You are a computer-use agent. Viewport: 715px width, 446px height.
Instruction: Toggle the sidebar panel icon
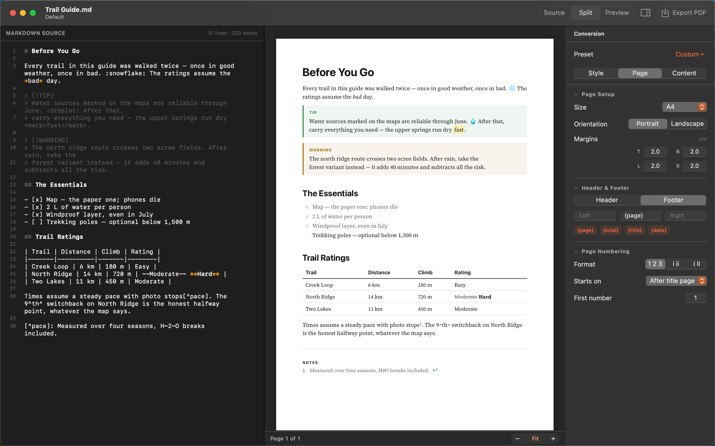[x=645, y=13]
